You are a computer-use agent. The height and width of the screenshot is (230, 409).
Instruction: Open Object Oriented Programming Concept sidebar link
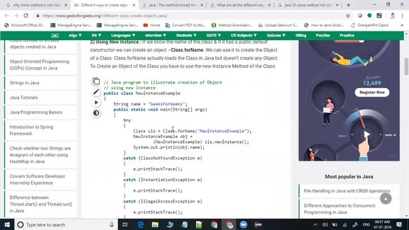(40, 65)
